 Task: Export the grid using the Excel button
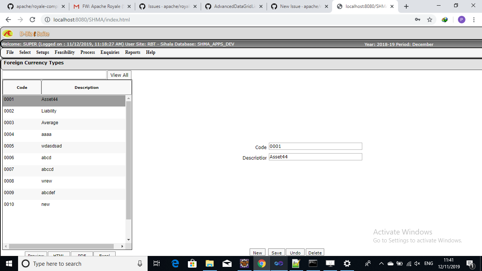(104, 255)
